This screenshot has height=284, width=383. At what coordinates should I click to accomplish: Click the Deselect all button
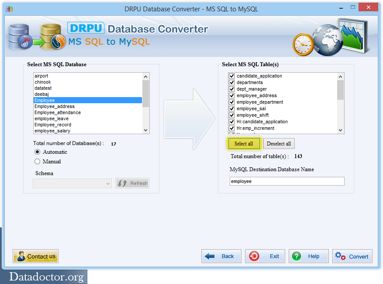tap(279, 144)
